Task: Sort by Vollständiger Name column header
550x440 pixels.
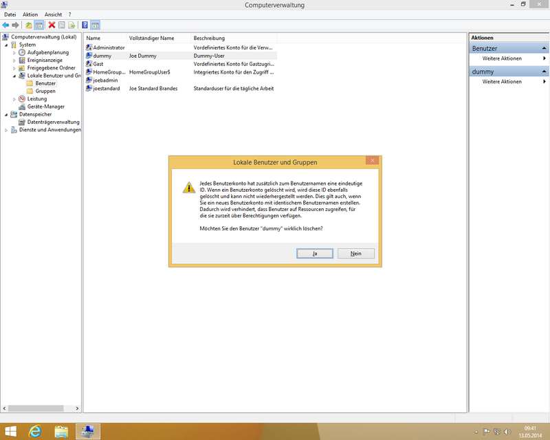Action: tap(159, 38)
